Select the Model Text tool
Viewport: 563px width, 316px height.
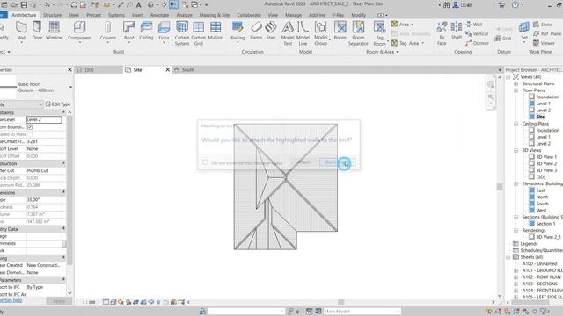(288, 33)
